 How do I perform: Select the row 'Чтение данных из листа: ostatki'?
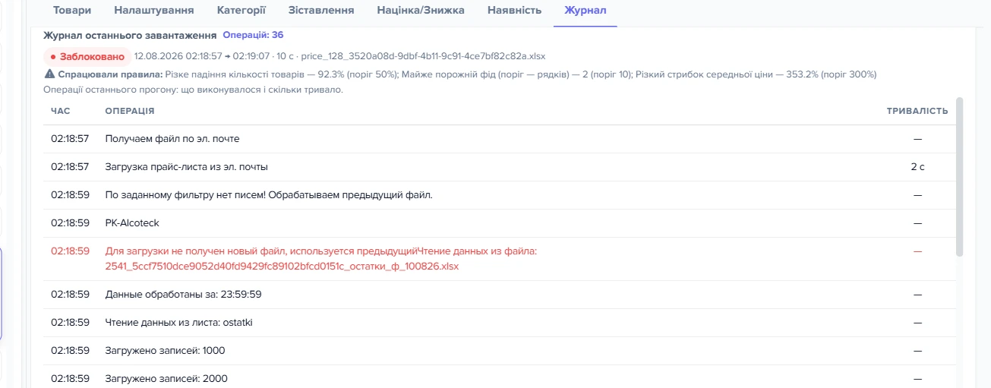pyautogui.click(x=499, y=323)
